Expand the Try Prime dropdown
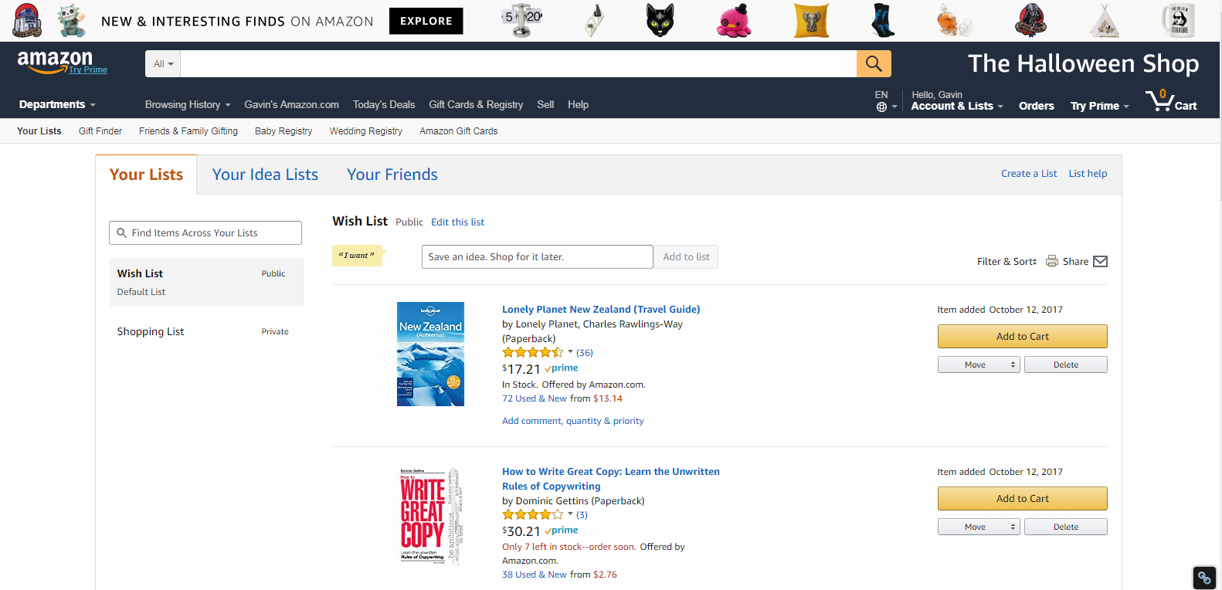The image size is (1222, 590). point(1100,106)
